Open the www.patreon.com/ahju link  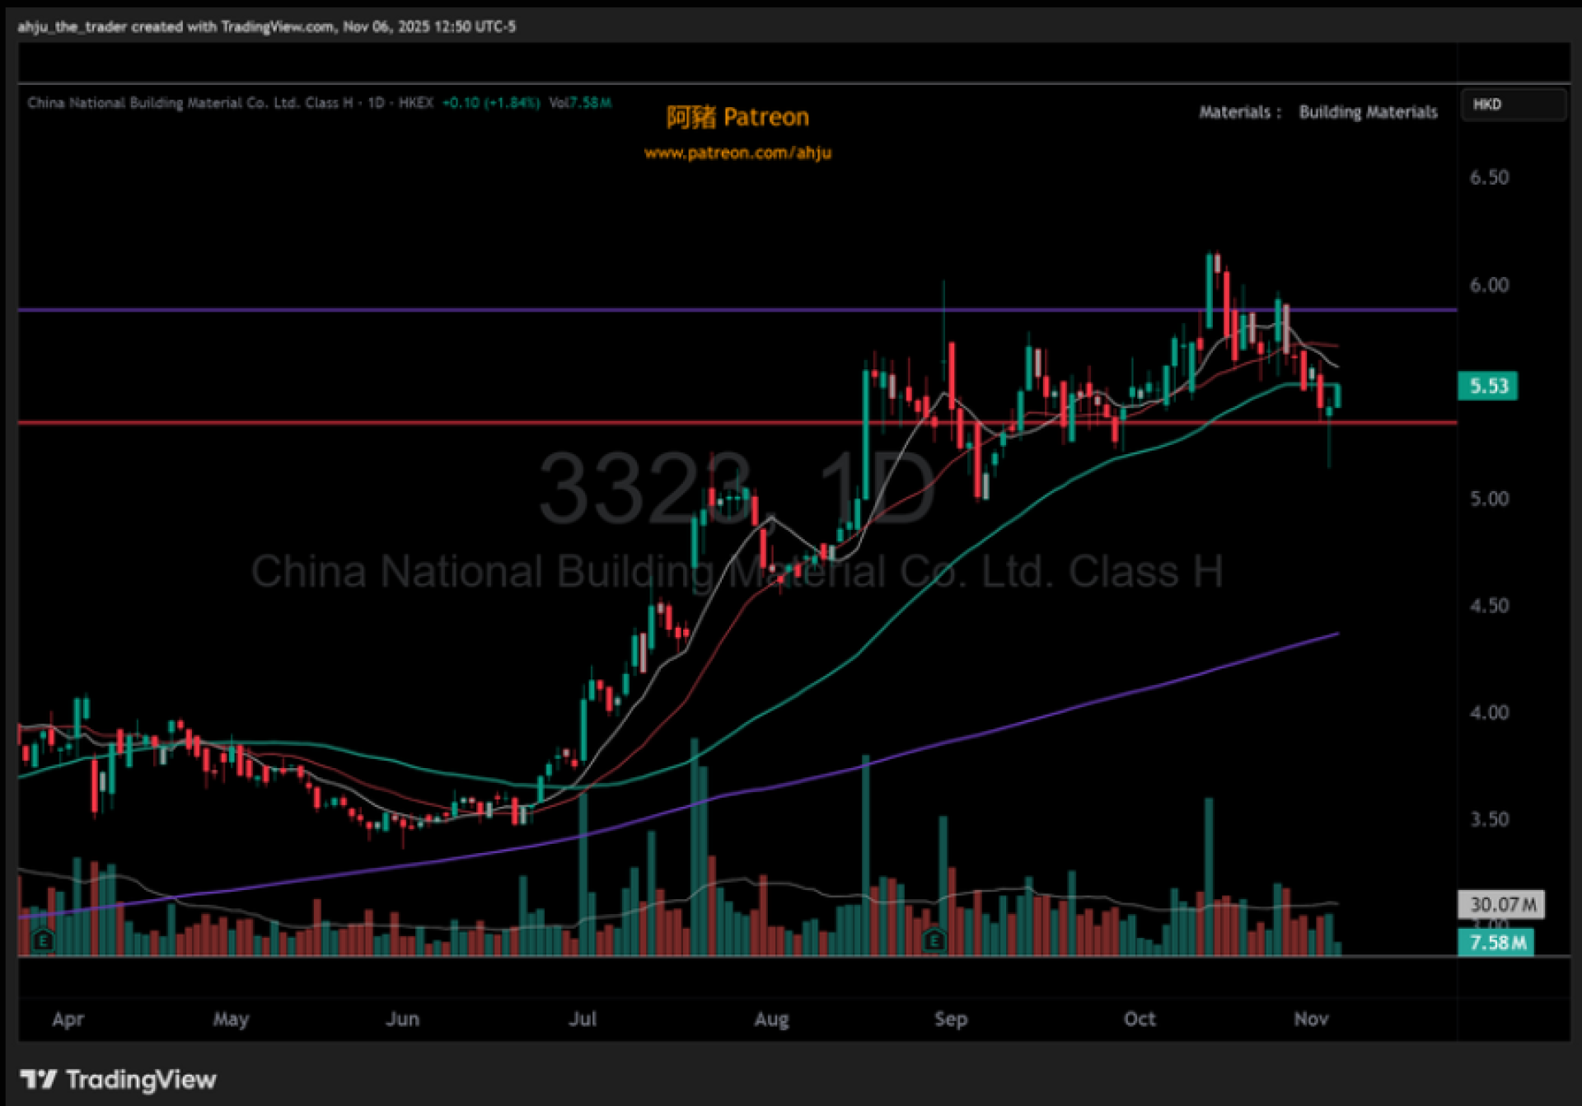(x=737, y=153)
